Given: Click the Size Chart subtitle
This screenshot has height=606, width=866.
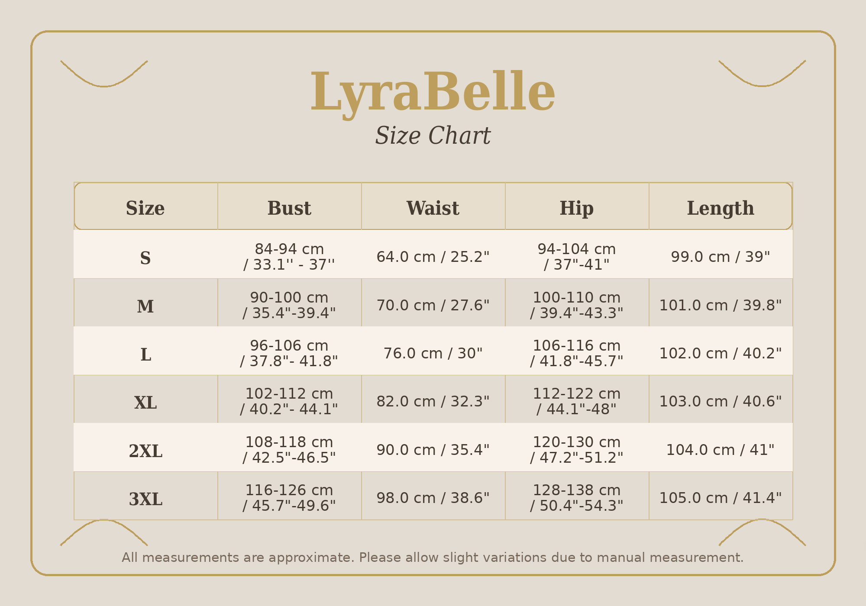Looking at the screenshot, I should point(433,136).
